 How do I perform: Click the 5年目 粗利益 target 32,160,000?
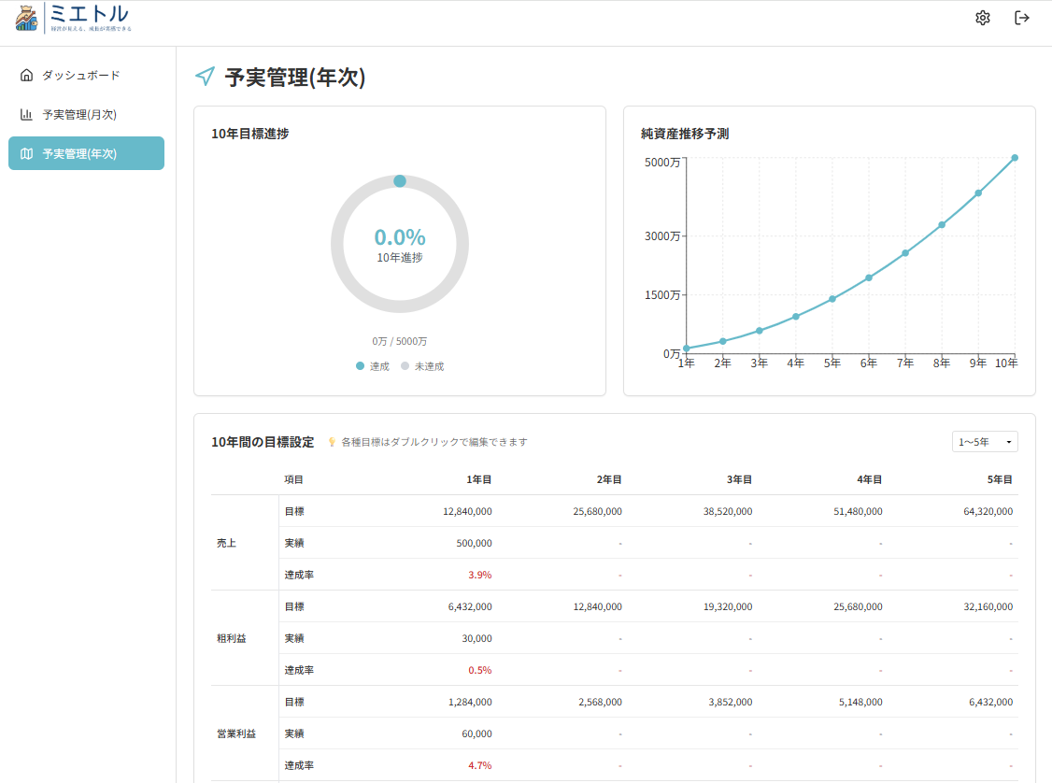[988, 606]
